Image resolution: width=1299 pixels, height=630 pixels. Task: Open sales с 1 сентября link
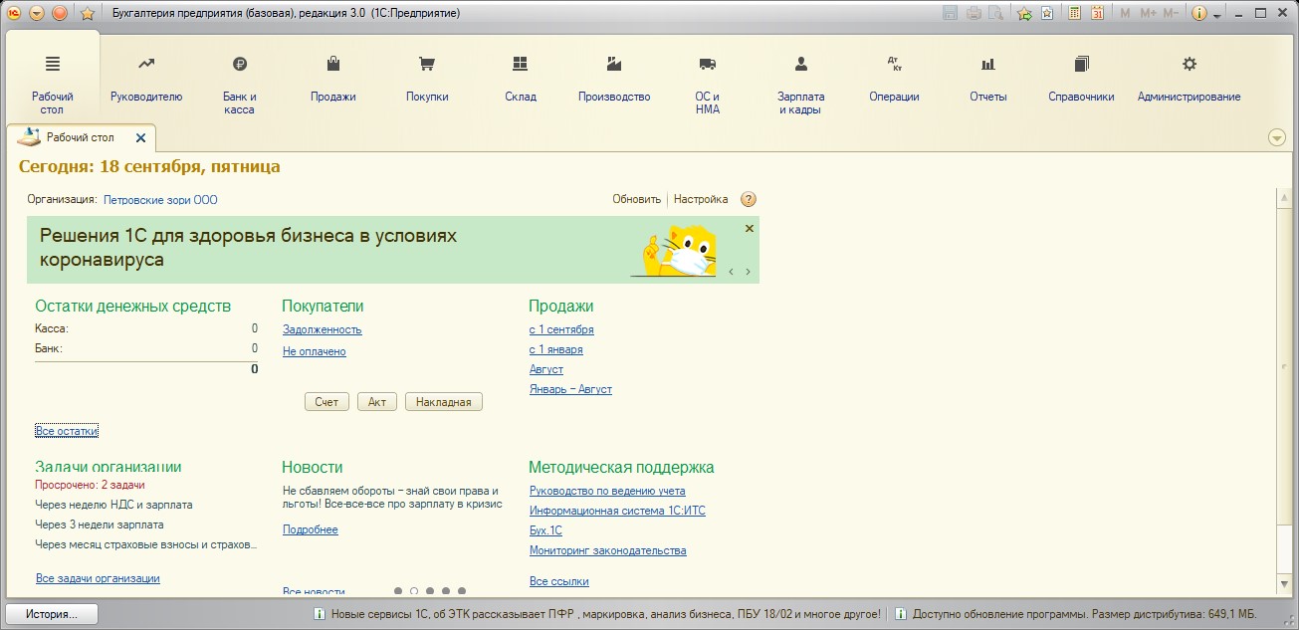(561, 329)
